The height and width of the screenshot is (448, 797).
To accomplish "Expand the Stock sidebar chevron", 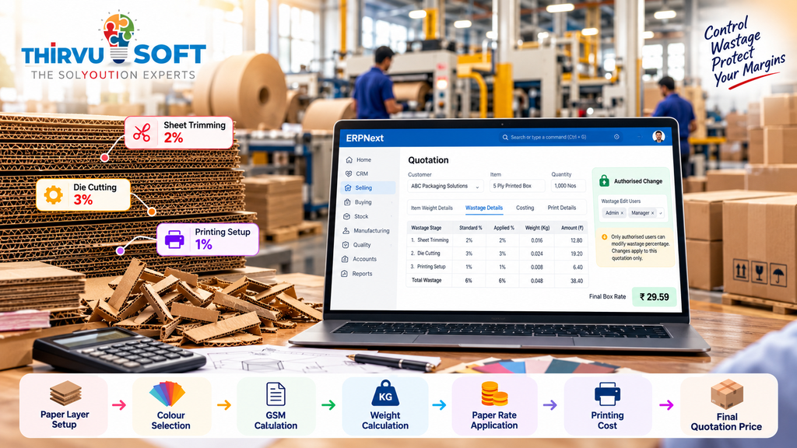I will [392, 216].
